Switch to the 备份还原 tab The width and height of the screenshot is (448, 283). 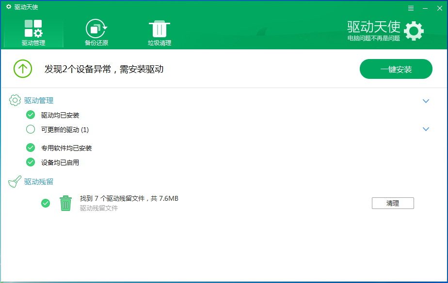96,32
